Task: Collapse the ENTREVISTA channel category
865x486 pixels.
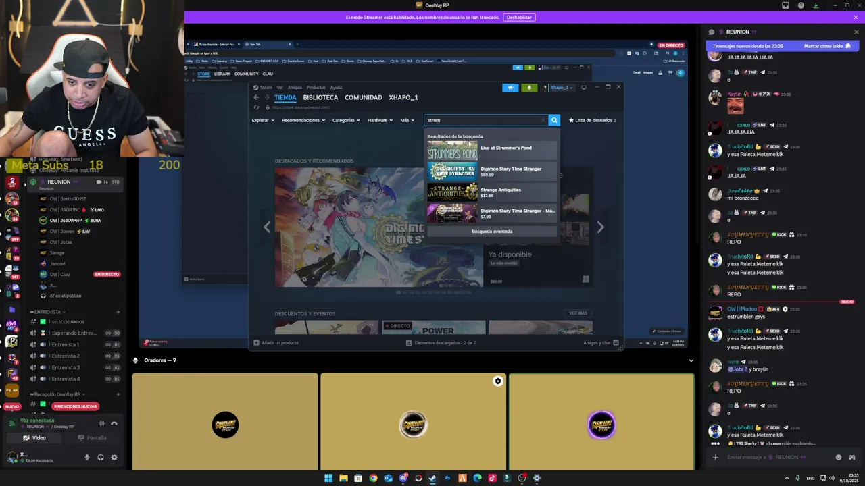Action: click(x=47, y=312)
